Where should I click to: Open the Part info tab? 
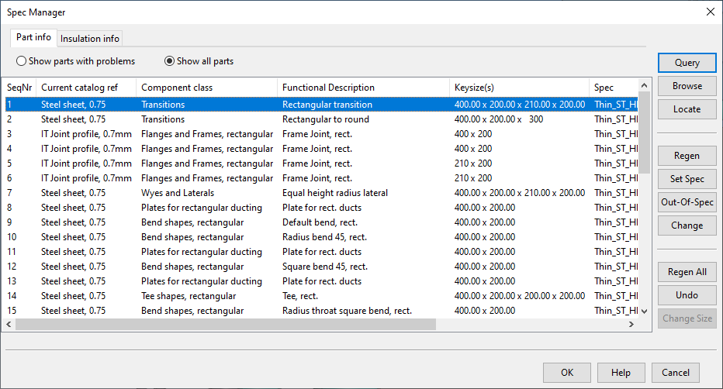click(x=33, y=38)
